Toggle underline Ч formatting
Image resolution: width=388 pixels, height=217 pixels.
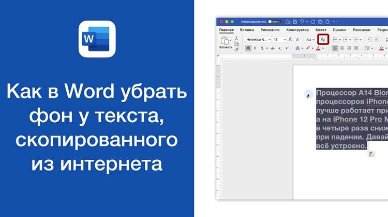tap(262, 48)
